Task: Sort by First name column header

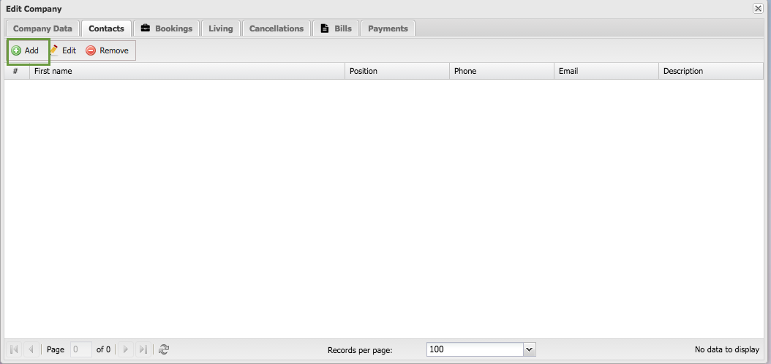Action: pyautogui.click(x=187, y=71)
